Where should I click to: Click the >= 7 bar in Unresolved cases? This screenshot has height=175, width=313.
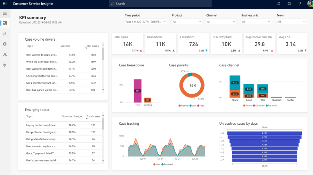[265, 160]
